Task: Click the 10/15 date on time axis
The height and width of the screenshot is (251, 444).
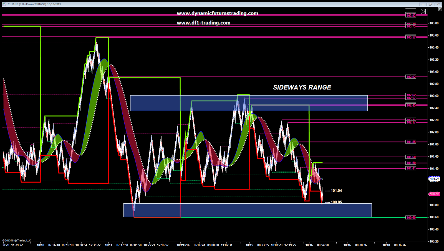Action: (x=249, y=245)
